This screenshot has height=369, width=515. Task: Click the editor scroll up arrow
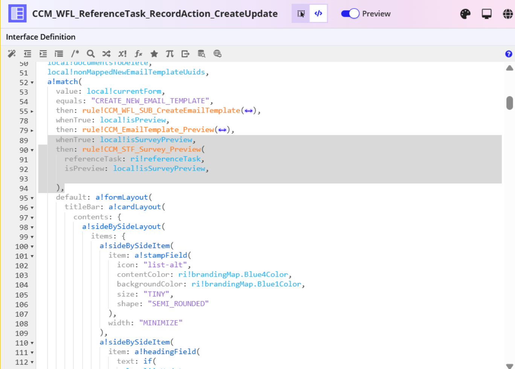coord(509,68)
